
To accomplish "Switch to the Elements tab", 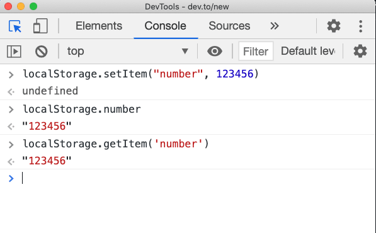I will tap(99, 26).
